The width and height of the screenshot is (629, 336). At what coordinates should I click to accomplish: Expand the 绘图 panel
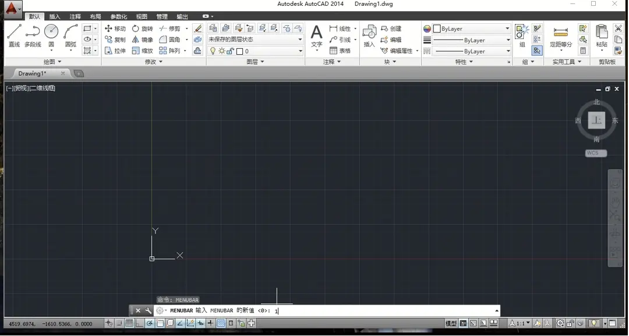point(52,62)
